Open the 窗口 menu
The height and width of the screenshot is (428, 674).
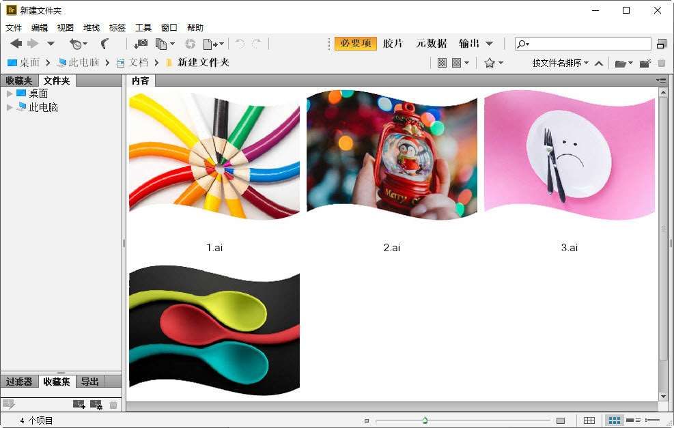pos(169,27)
